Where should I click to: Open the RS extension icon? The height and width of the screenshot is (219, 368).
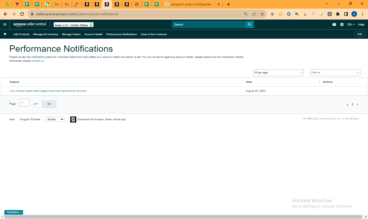click(x=297, y=14)
